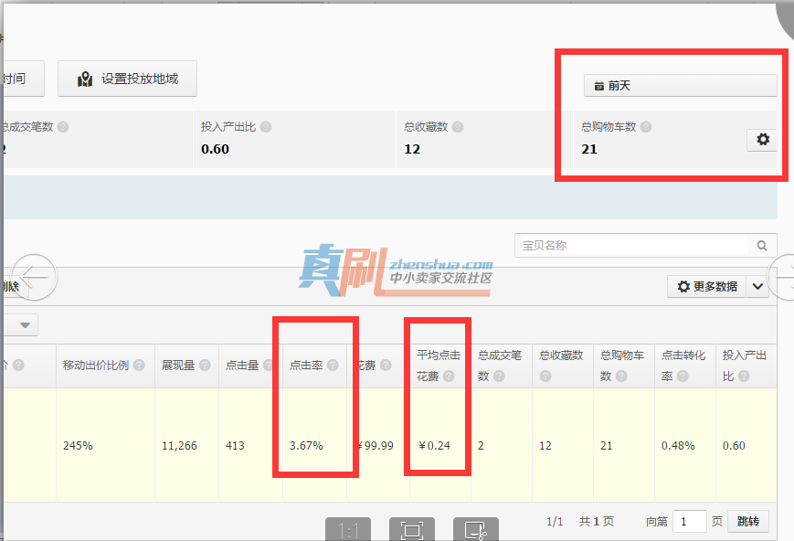Screen dimensions: 794x541
Task: Click help icon next to 总购物车数 summary
Action: click(x=646, y=127)
